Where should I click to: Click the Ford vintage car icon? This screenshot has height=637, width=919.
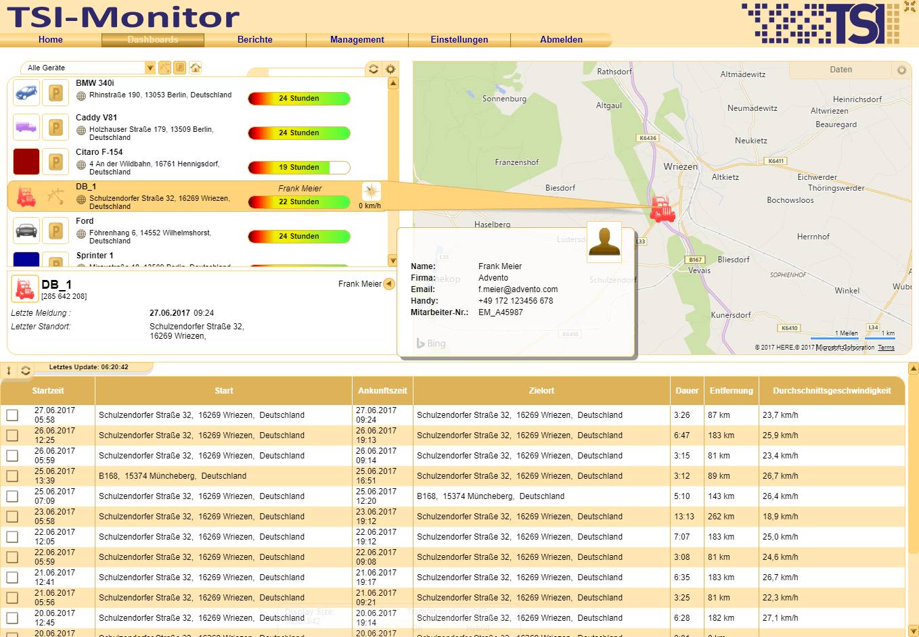click(x=26, y=231)
